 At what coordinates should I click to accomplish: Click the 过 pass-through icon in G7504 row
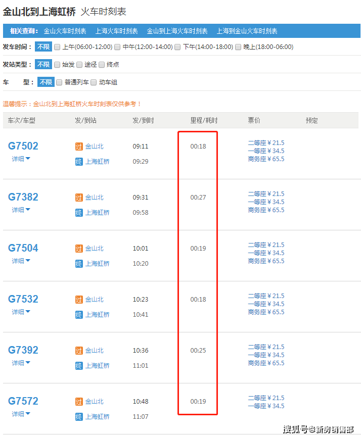79,249
